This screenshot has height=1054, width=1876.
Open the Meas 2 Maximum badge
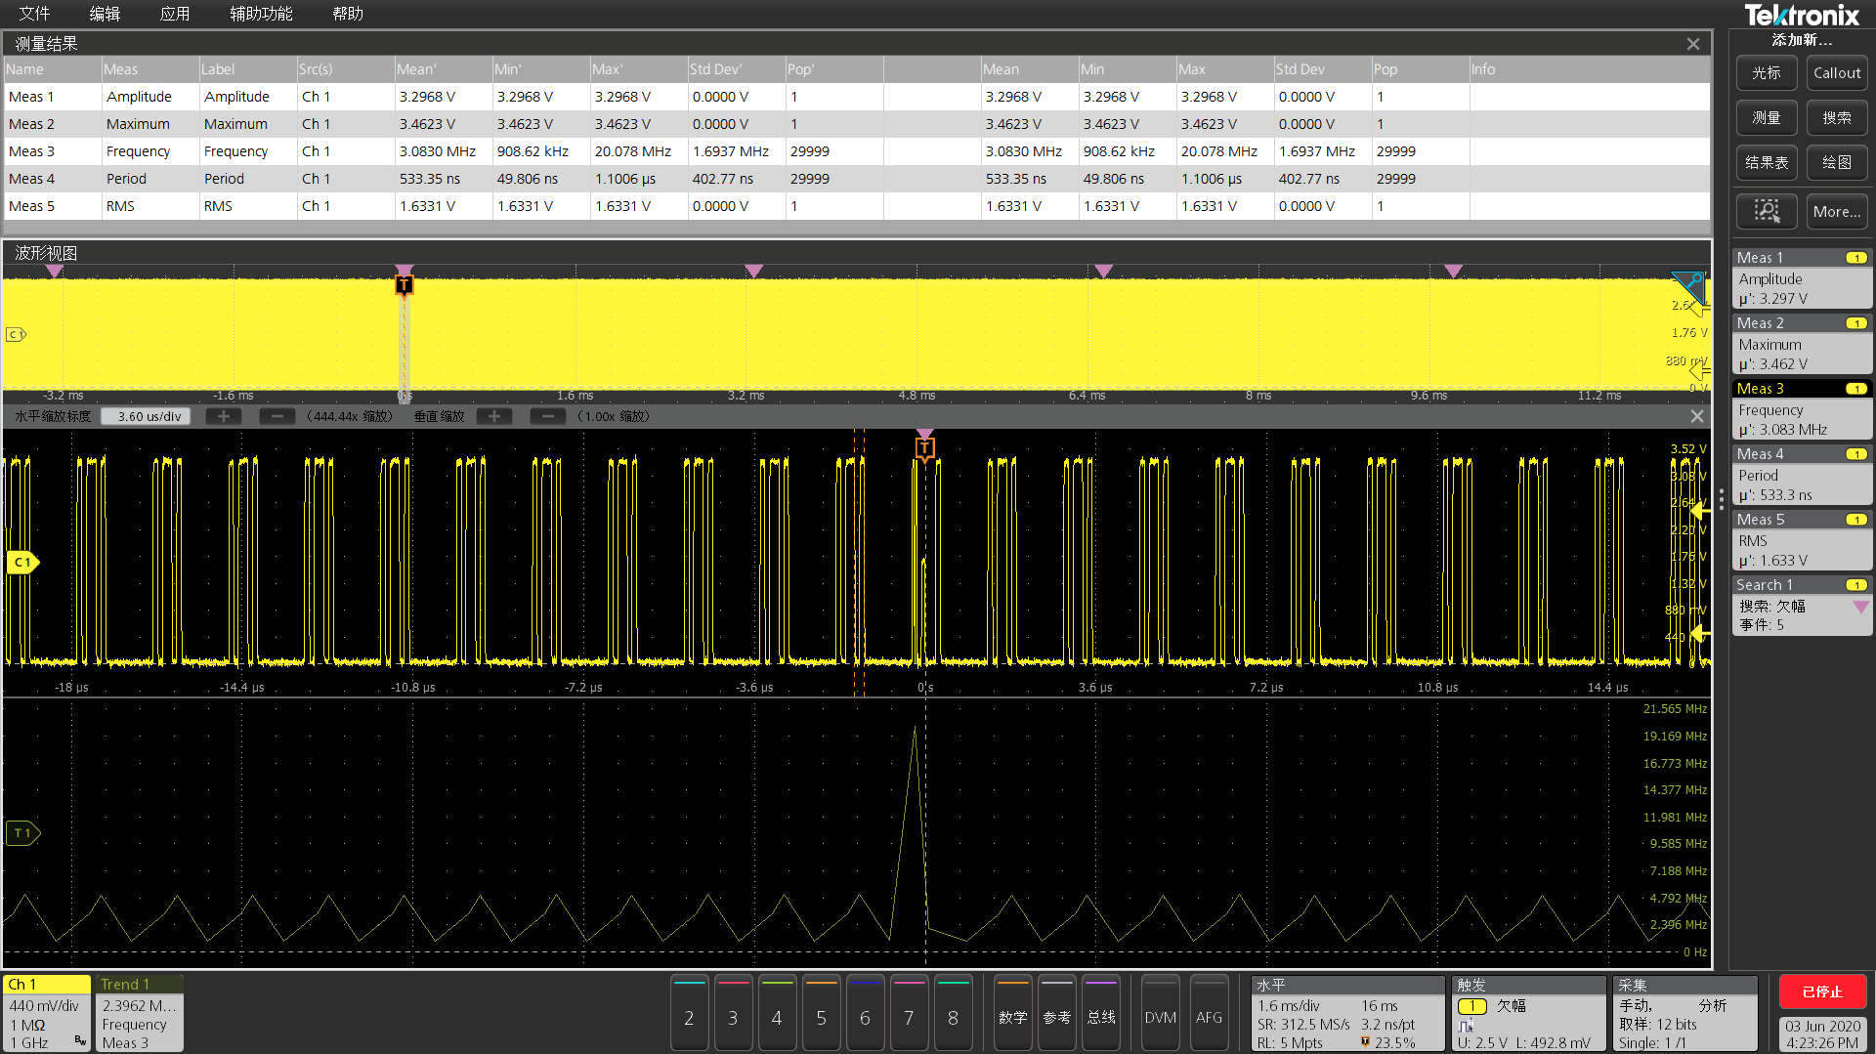[x=1802, y=344]
